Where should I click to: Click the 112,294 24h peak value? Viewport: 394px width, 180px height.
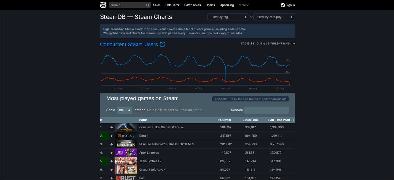pos(250,161)
